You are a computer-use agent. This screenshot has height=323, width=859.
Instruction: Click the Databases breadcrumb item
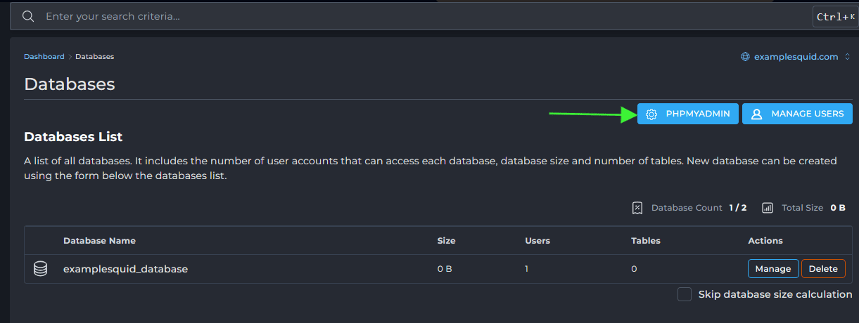pos(94,57)
